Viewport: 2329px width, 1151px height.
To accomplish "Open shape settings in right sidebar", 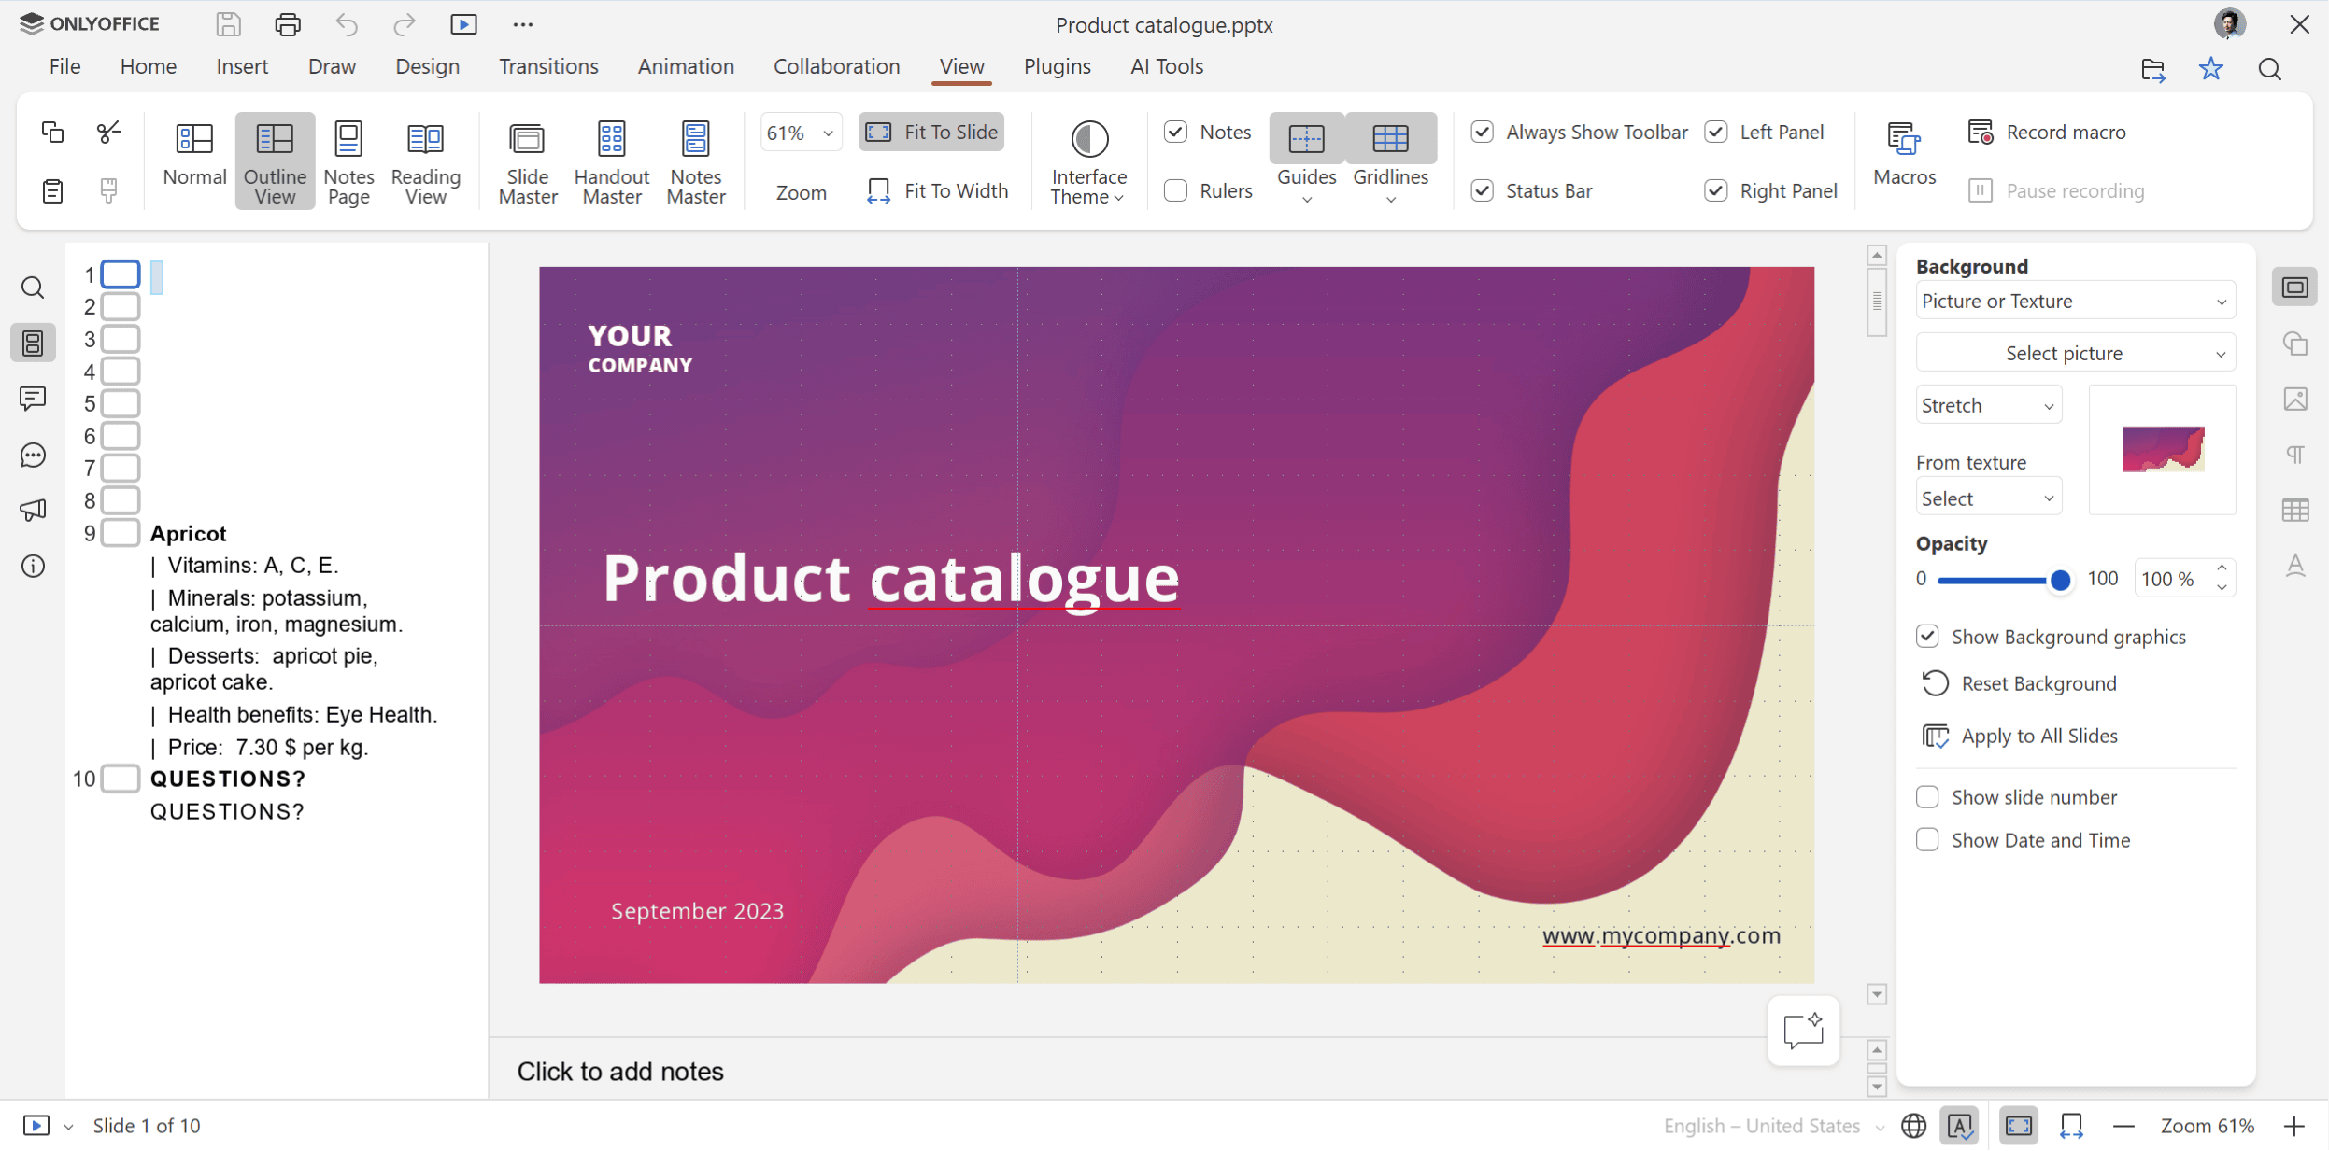I will point(2294,343).
